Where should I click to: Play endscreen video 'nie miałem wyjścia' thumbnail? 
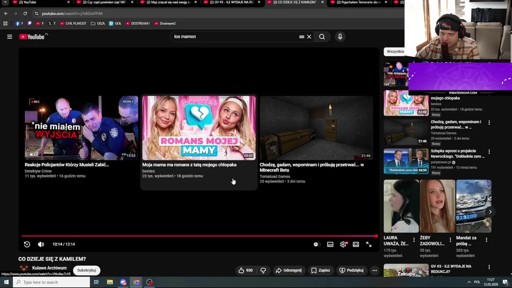pos(81,128)
